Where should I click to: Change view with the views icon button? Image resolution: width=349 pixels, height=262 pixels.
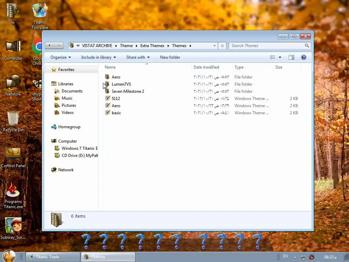[x=272, y=57]
